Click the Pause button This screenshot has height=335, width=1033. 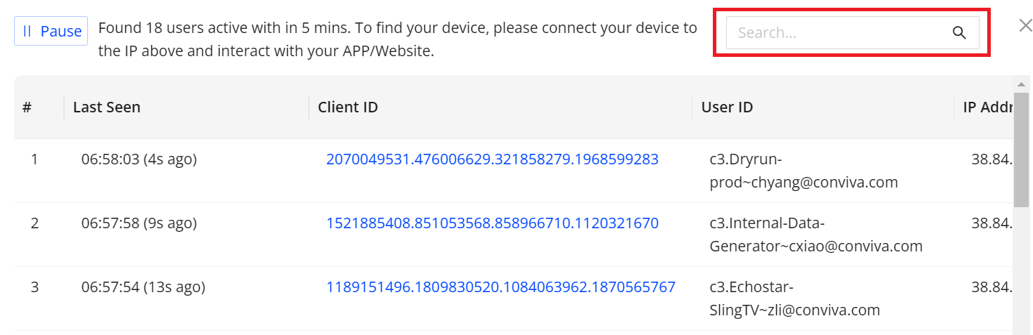[x=51, y=32]
